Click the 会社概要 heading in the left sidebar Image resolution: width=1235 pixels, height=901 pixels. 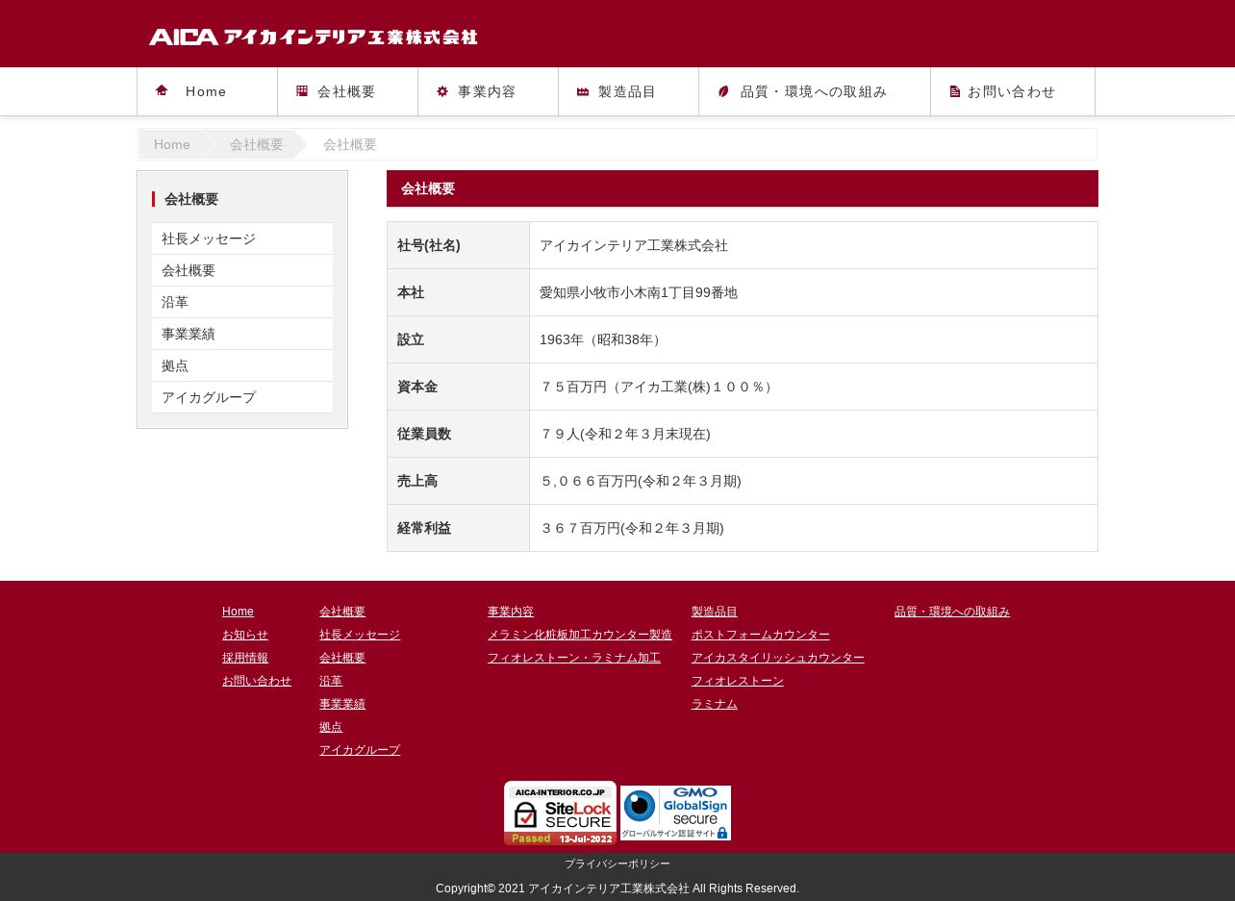(191, 199)
